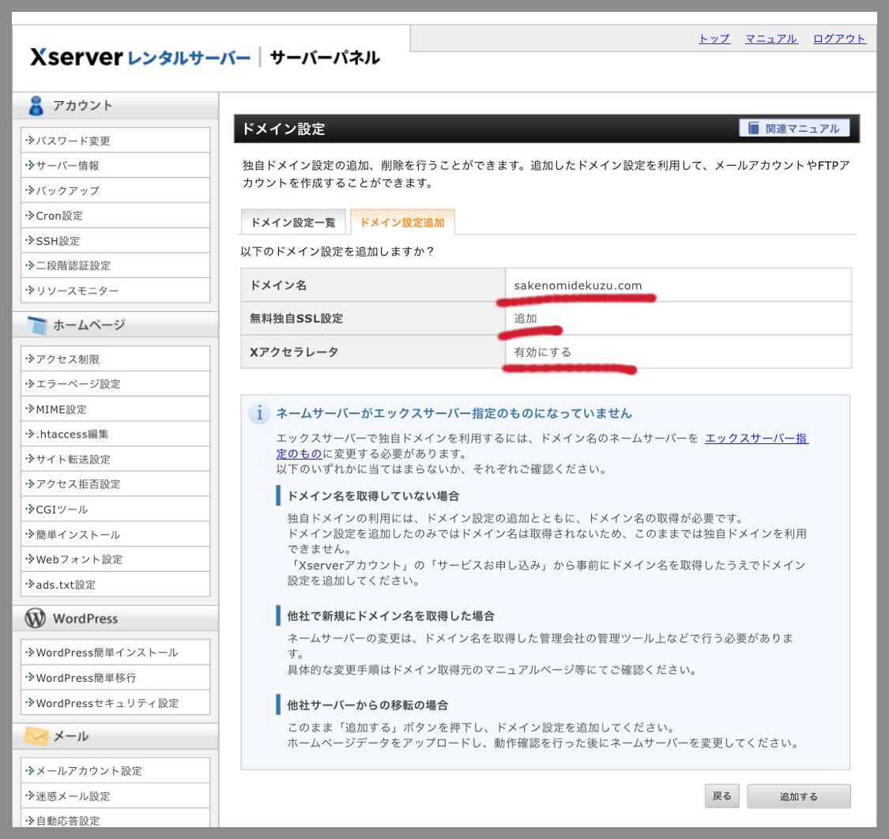The width and height of the screenshot is (889, 839).
Task: Open Cron設定 menu item
Action: pos(115,216)
